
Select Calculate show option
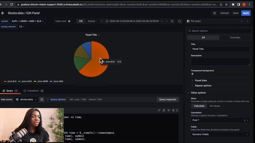[x=199, y=106]
